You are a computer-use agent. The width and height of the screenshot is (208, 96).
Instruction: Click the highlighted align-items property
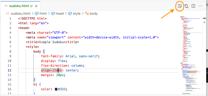52,70
